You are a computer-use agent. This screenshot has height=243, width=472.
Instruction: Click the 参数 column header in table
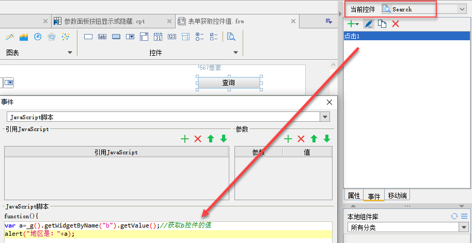pos(259,153)
